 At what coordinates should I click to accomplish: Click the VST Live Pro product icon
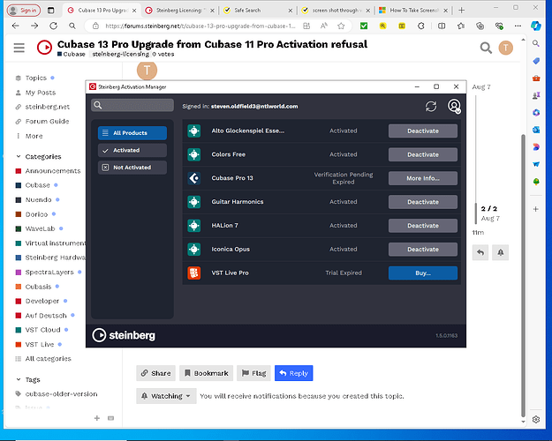[x=194, y=273]
